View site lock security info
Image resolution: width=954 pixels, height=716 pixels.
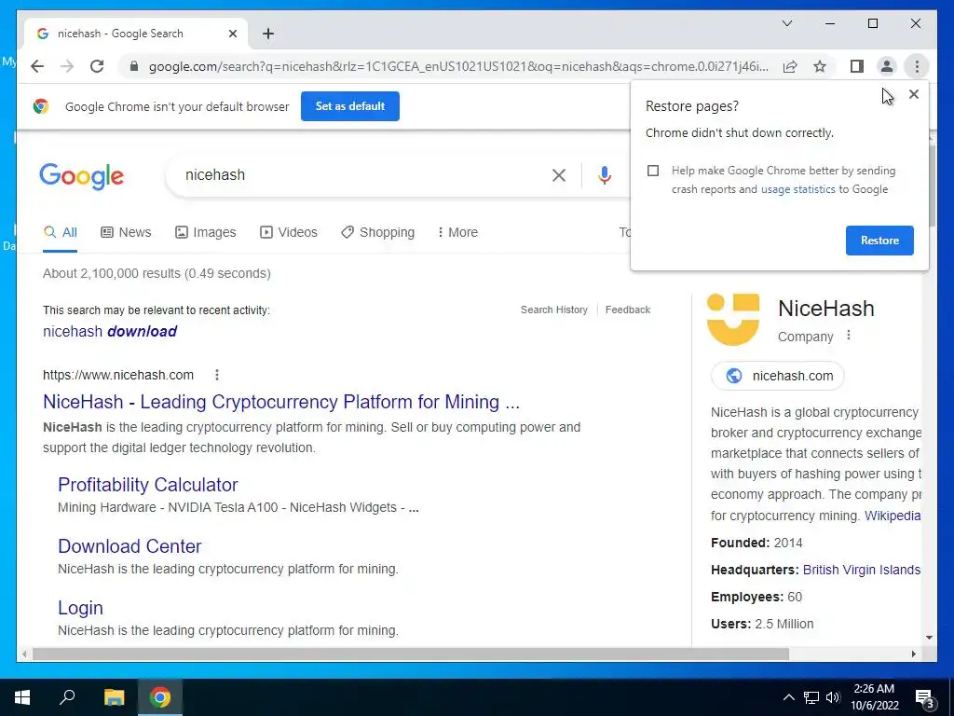coord(134,66)
